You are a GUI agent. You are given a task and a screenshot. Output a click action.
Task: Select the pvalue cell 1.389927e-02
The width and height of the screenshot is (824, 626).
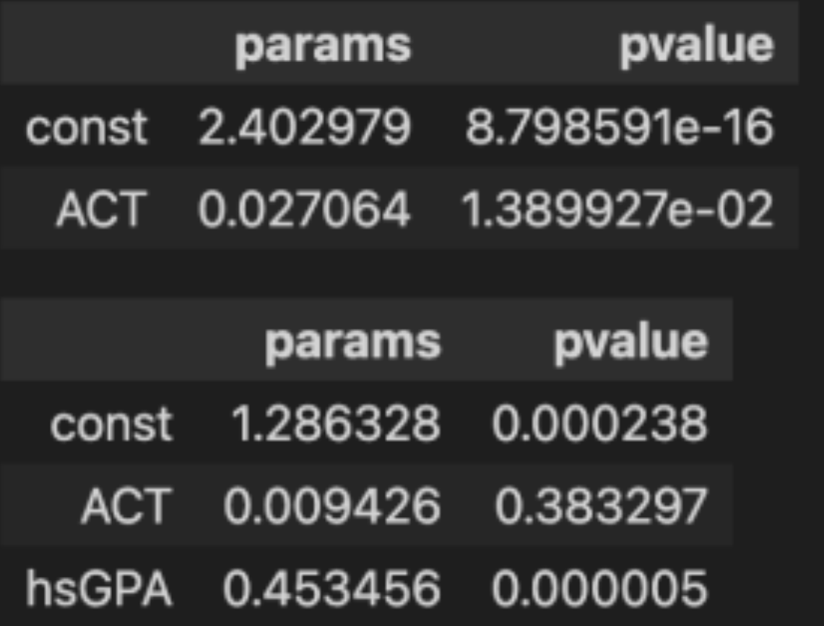(x=617, y=211)
